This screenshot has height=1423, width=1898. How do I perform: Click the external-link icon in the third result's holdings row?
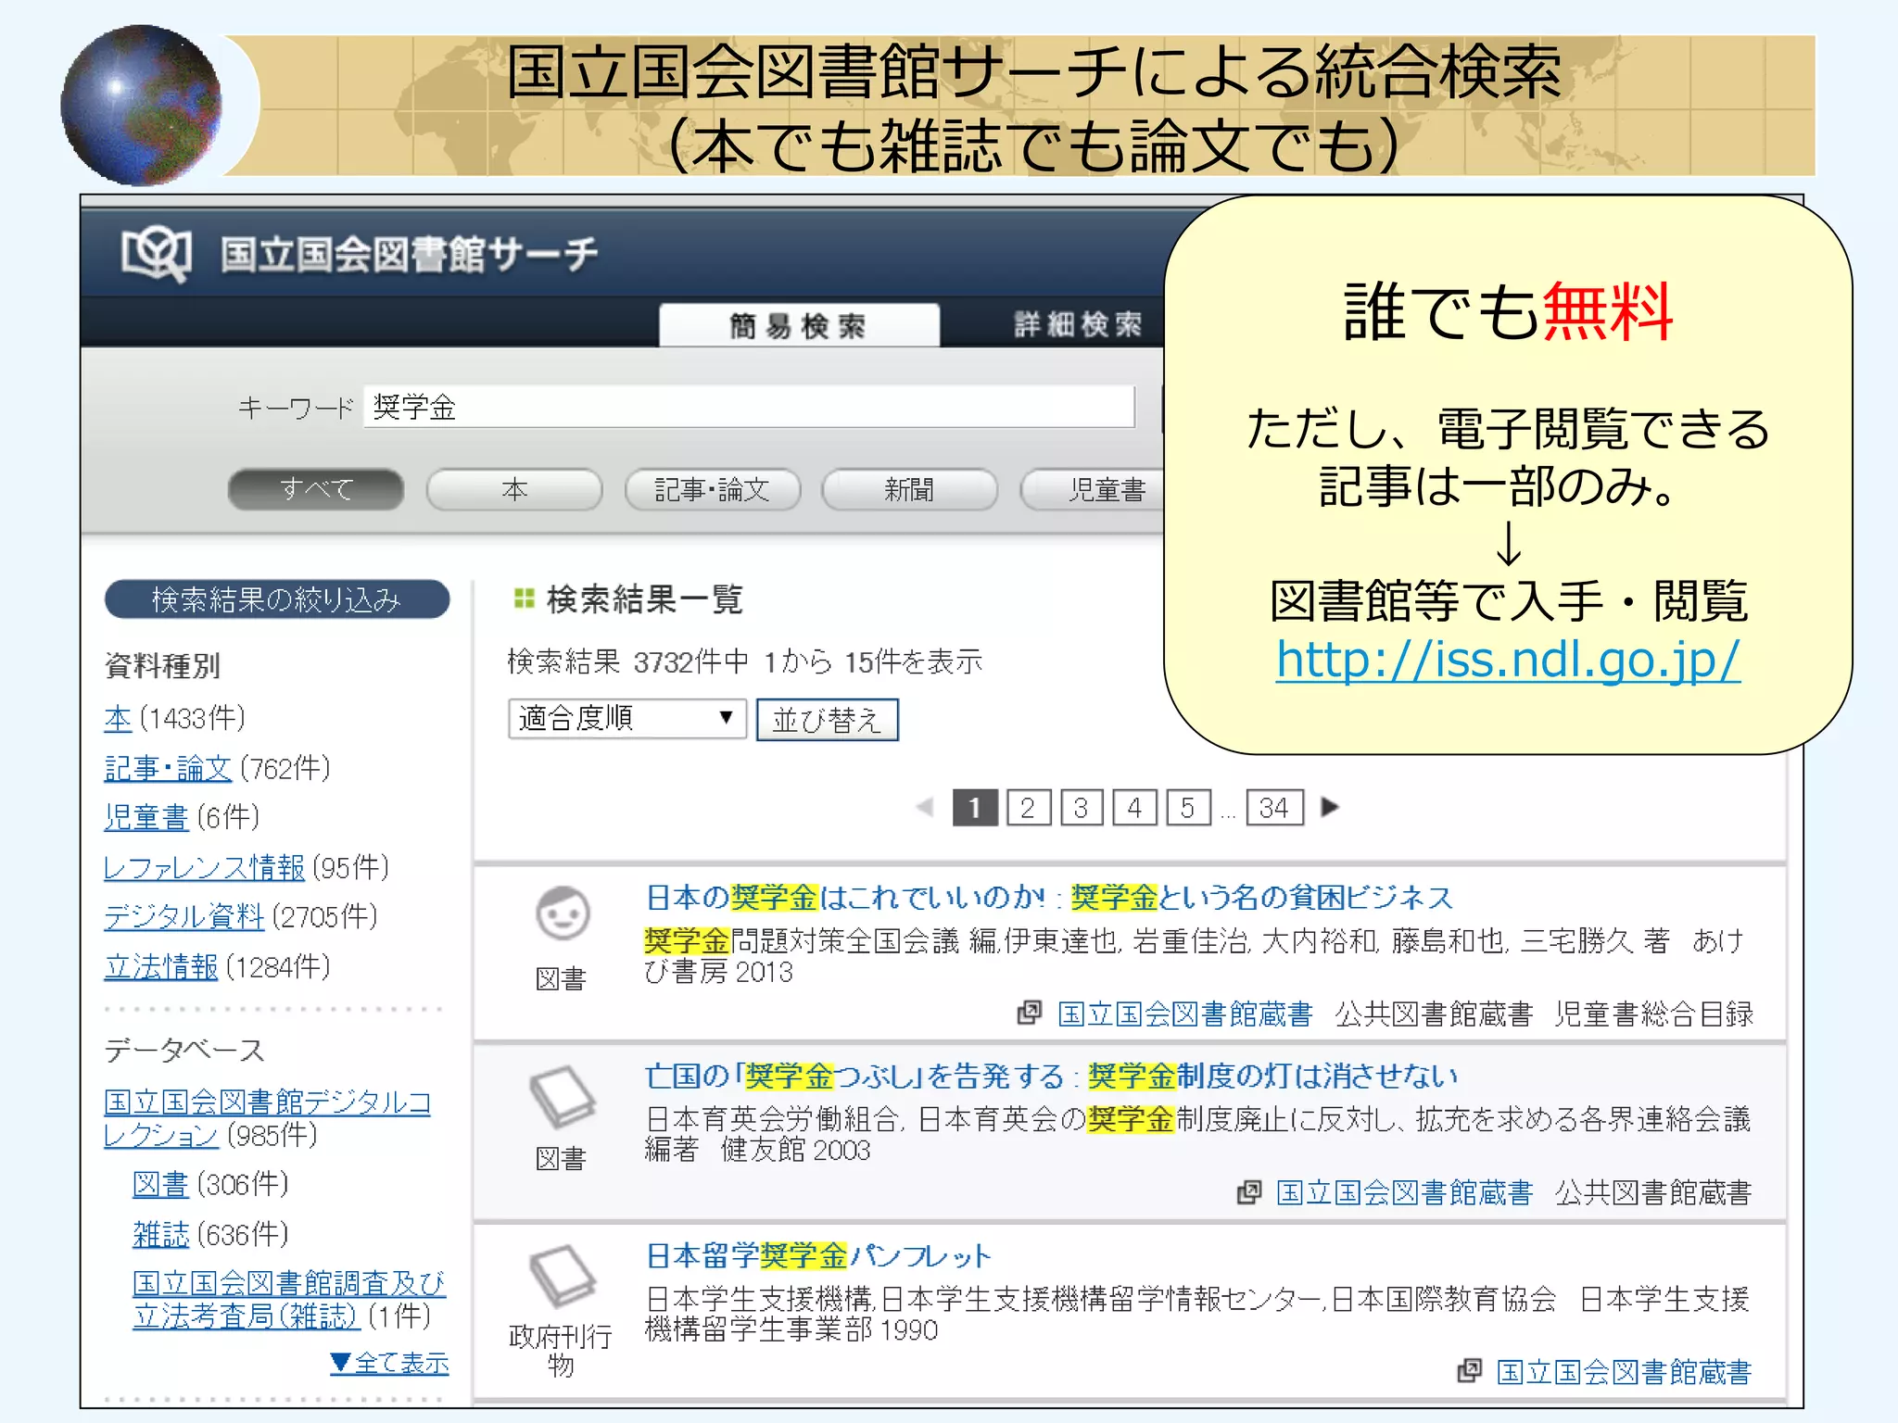(x=1469, y=1370)
